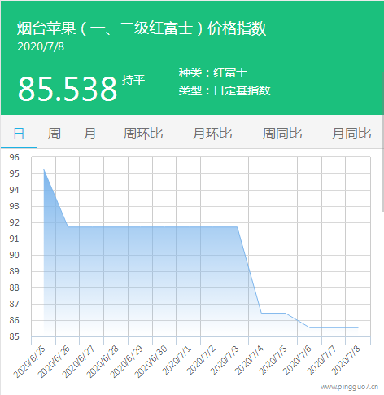
Task: Click the 2020/7/8 x-axis date label
Action: click(x=346, y=360)
